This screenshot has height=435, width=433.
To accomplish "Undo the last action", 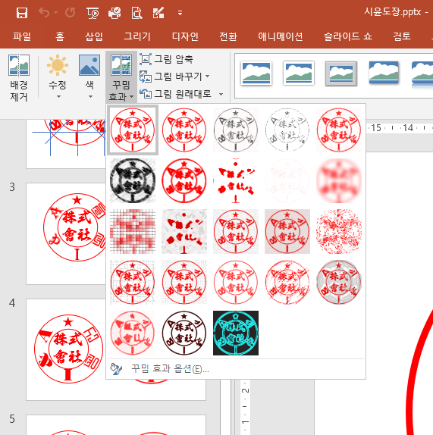I will (x=45, y=12).
